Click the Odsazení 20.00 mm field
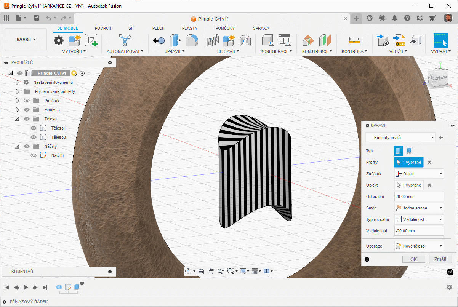This screenshot has width=458, height=307. coord(419,197)
